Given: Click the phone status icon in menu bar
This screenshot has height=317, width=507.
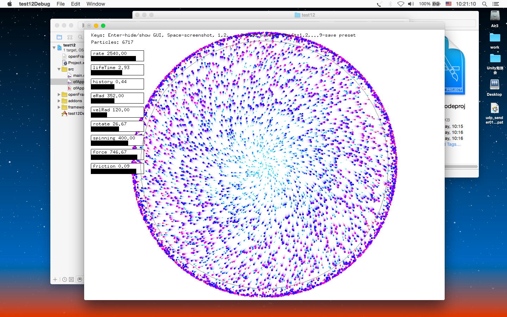Looking at the screenshot, I should point(379,4).
